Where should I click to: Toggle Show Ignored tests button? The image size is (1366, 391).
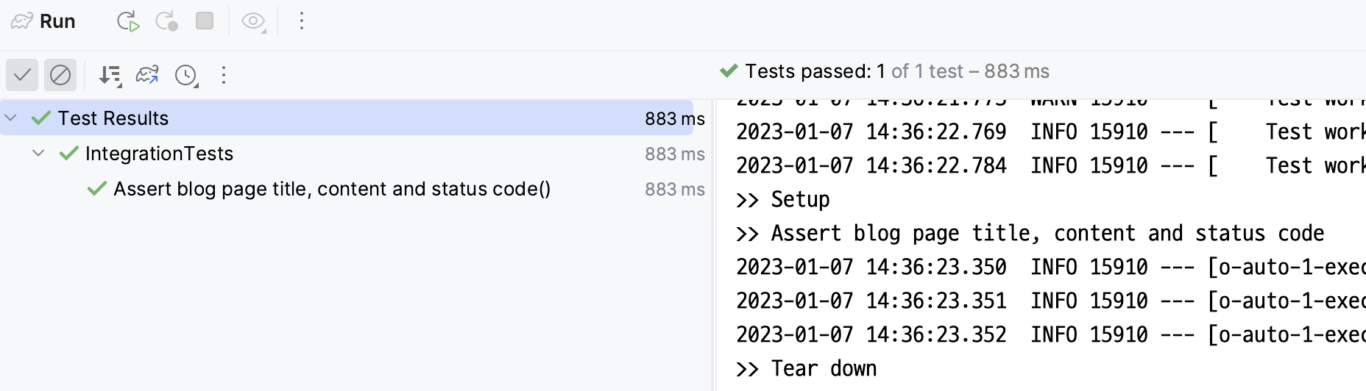(x=60, y=75)
